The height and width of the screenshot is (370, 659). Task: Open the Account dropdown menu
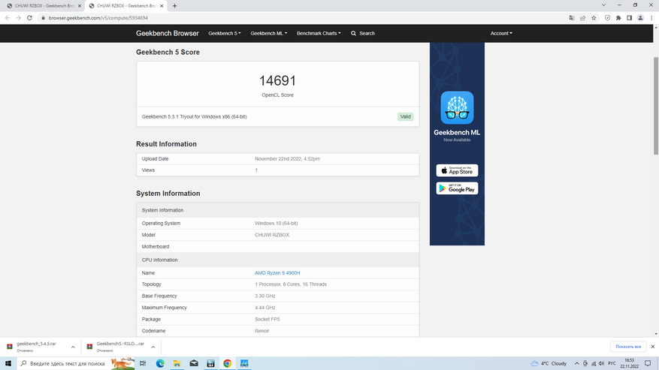(501, 33)
